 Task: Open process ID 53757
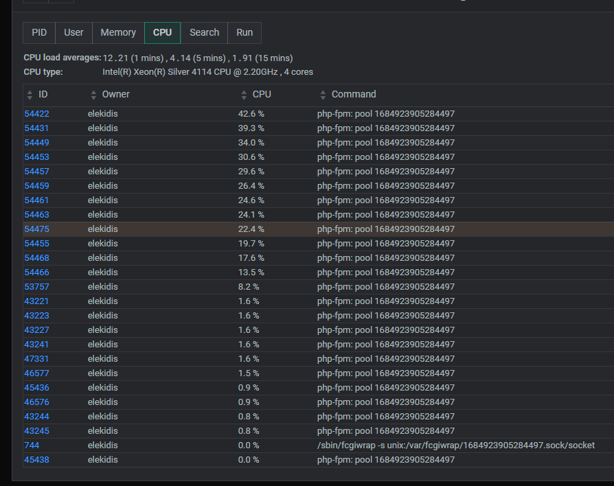(37, 287)
